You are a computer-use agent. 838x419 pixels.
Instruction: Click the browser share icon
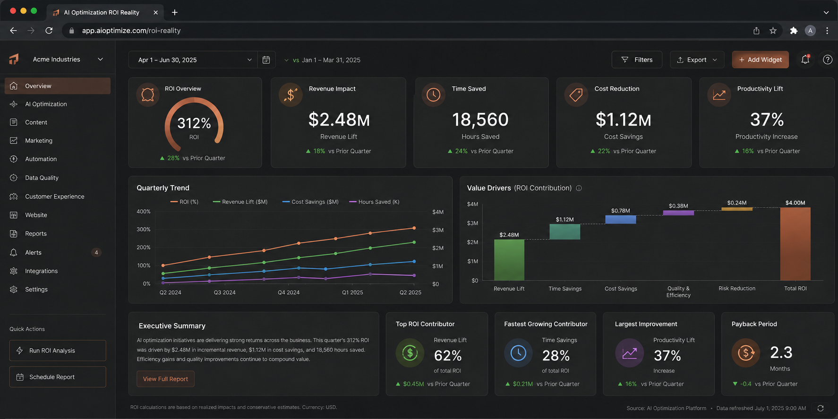(756, 31)
